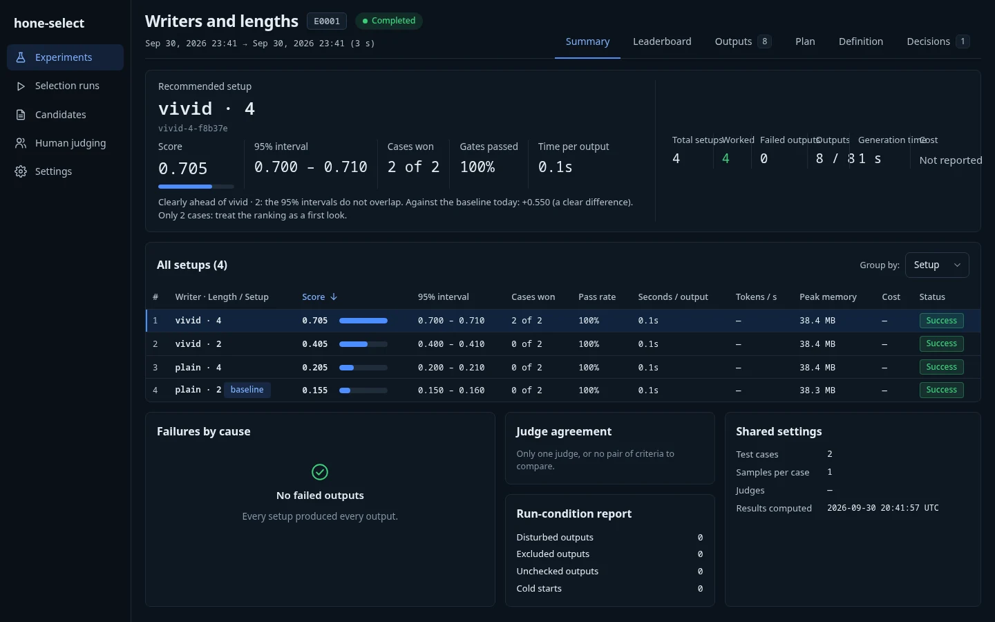The width and height of the screenshot is (995, 622).
Task: Click the Results computed timestamp value
Action: click(x=883, y=508)
